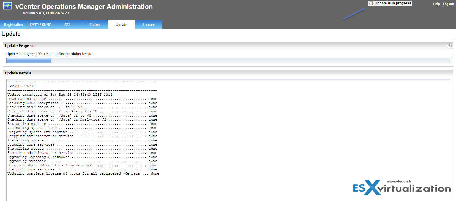This screenshot has width=456, height=201.
Task: Click the update progress bar
Action: tap(228, 60)
